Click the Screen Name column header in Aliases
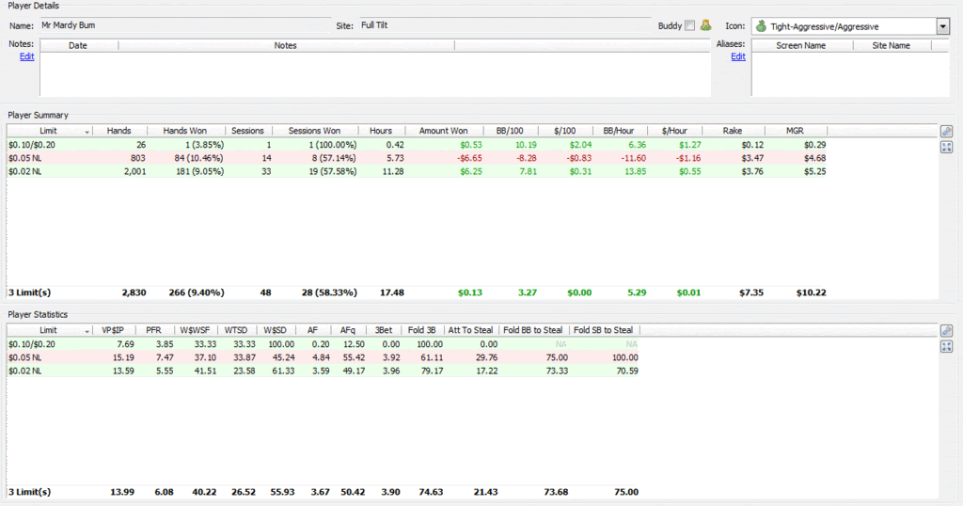The image size is (963, 506). [801, 45]
